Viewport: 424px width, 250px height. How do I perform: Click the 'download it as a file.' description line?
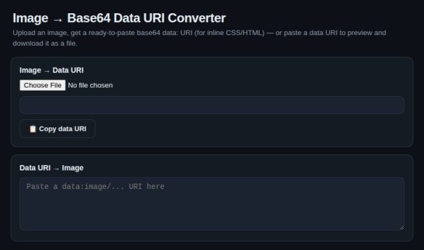[45, 43]
